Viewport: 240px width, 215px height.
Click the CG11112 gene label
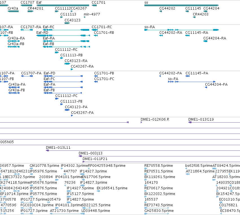click(x=63, y=8)
